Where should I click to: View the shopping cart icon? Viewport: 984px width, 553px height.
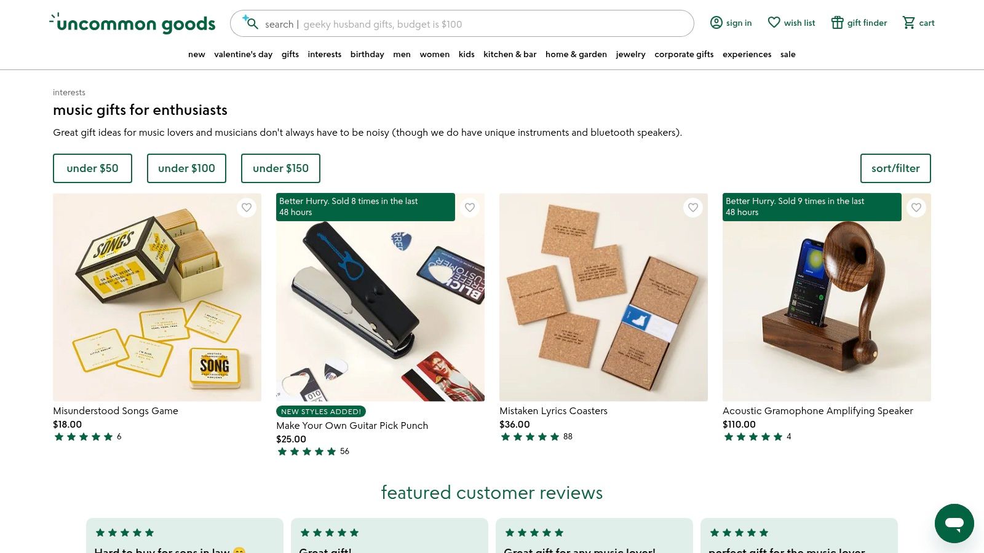909,23
